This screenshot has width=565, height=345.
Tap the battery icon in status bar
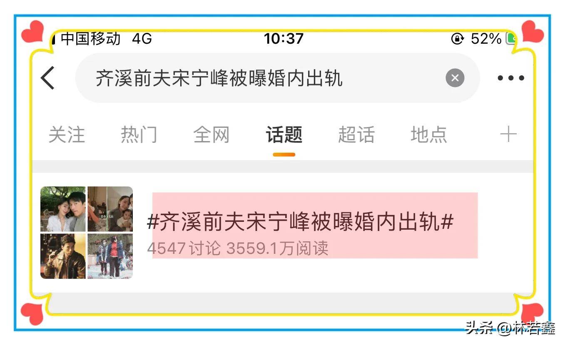pos(511,39)
